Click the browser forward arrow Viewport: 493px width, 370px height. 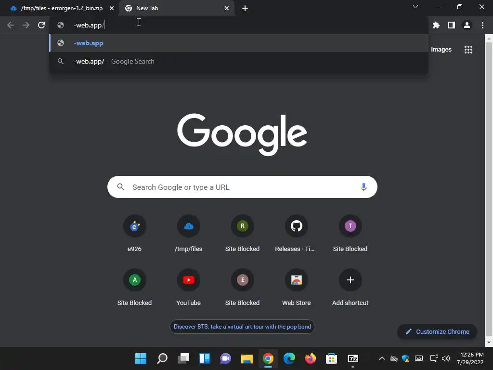tap(26, 25)
